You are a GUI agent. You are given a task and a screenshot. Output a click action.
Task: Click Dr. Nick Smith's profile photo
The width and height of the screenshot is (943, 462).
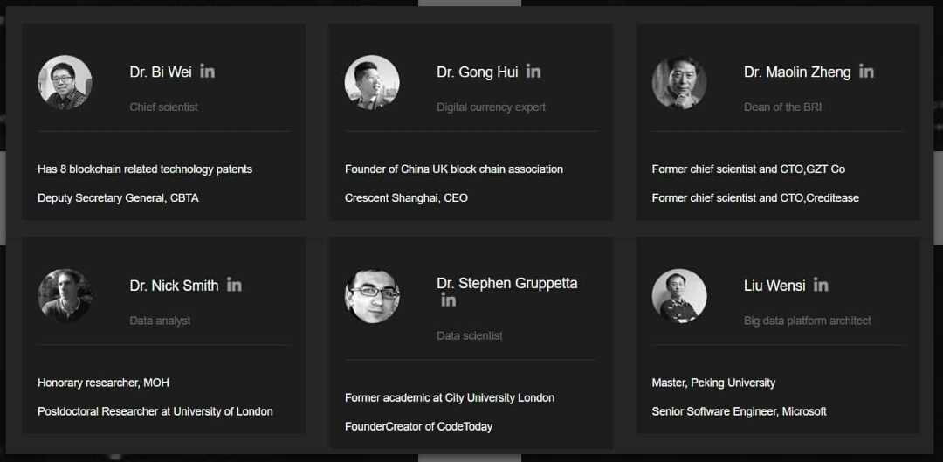point(65,296)
